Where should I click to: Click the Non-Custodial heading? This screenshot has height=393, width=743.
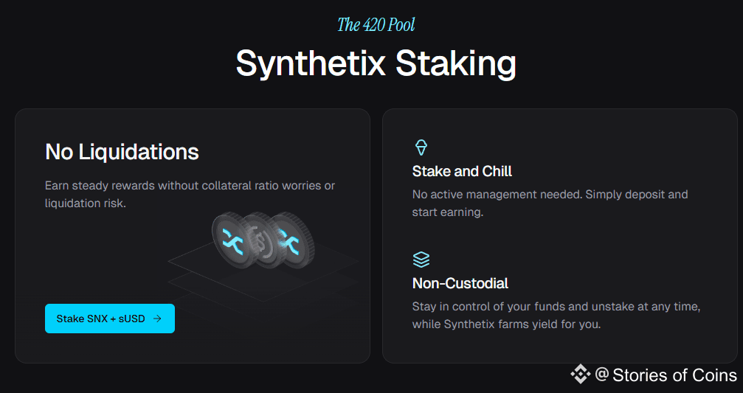pyautogui.click(x=460, y=283)
